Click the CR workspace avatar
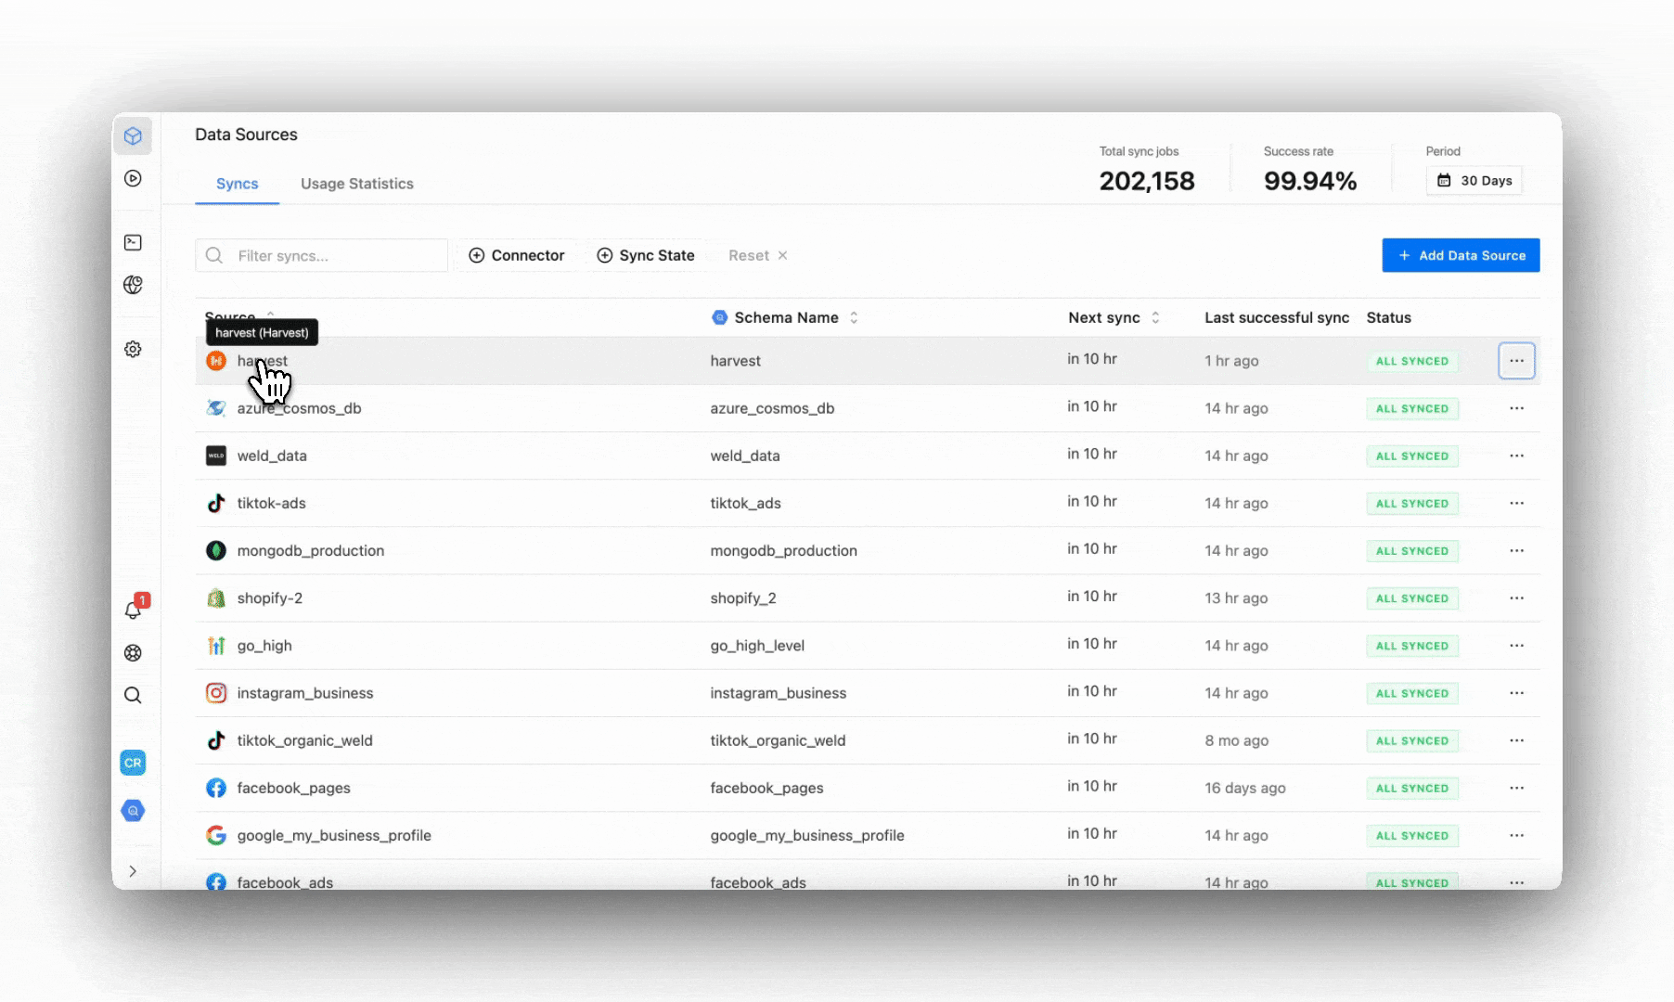1674x1002 pixels. [x=133, y=763]
